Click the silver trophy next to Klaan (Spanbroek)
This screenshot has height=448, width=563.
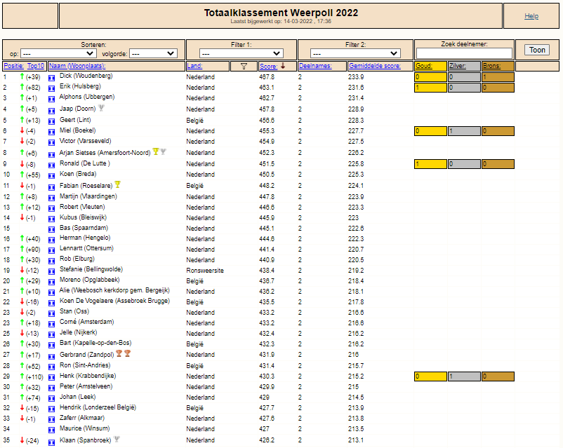[117, 439]
